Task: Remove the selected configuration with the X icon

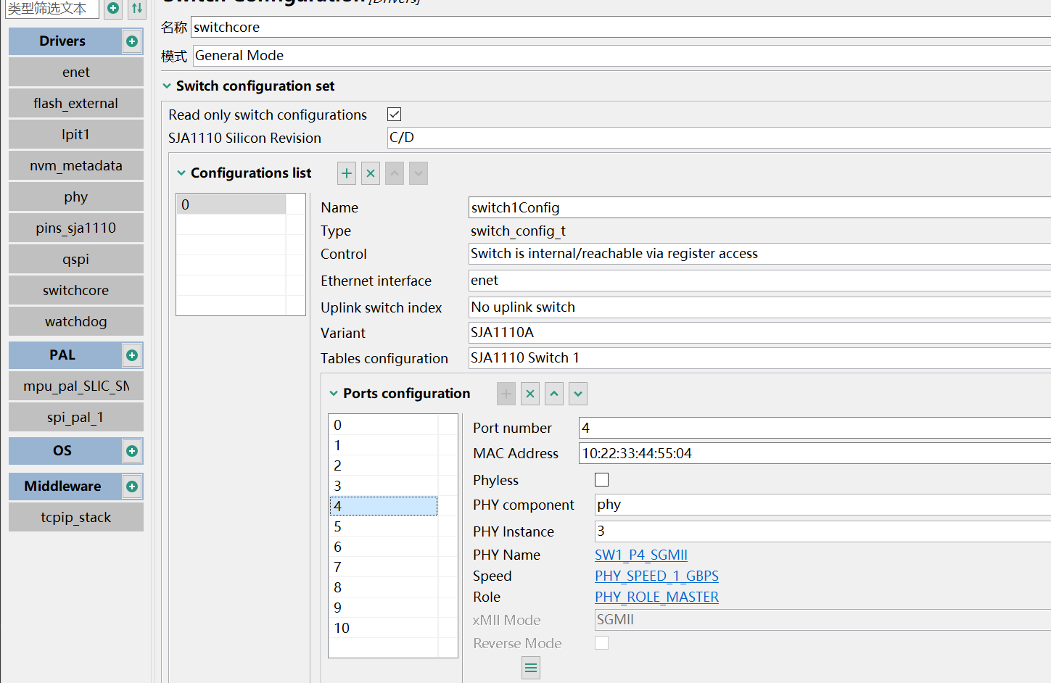Action: (370, 173)
